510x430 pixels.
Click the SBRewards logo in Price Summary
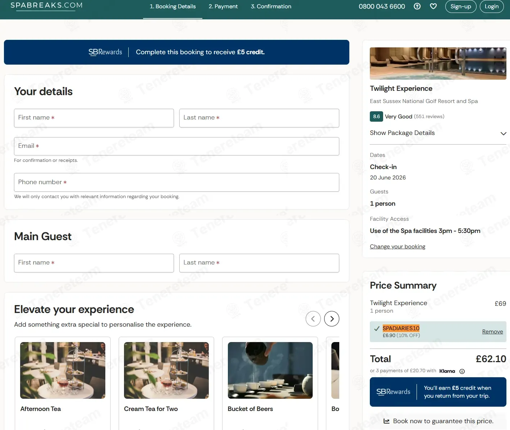pyautogui.click(x=393, y=392)
